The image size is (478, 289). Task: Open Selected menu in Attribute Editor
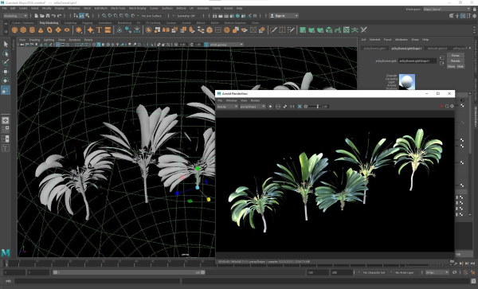(x=374, y=40)
